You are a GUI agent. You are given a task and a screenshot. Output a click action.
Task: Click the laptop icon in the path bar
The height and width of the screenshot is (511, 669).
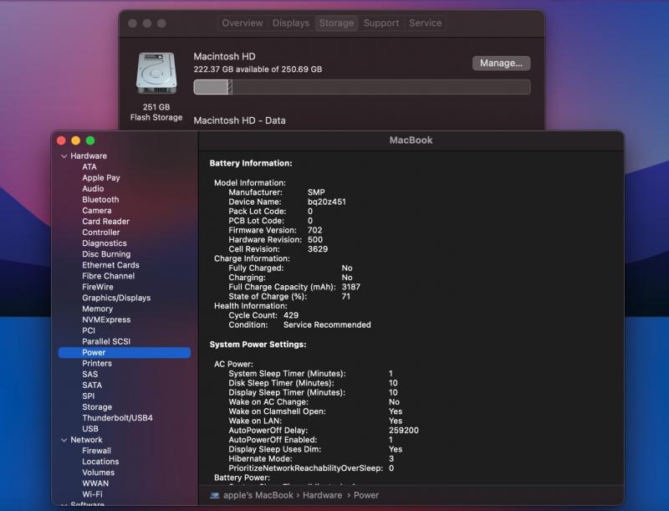[x=215, y=495]
